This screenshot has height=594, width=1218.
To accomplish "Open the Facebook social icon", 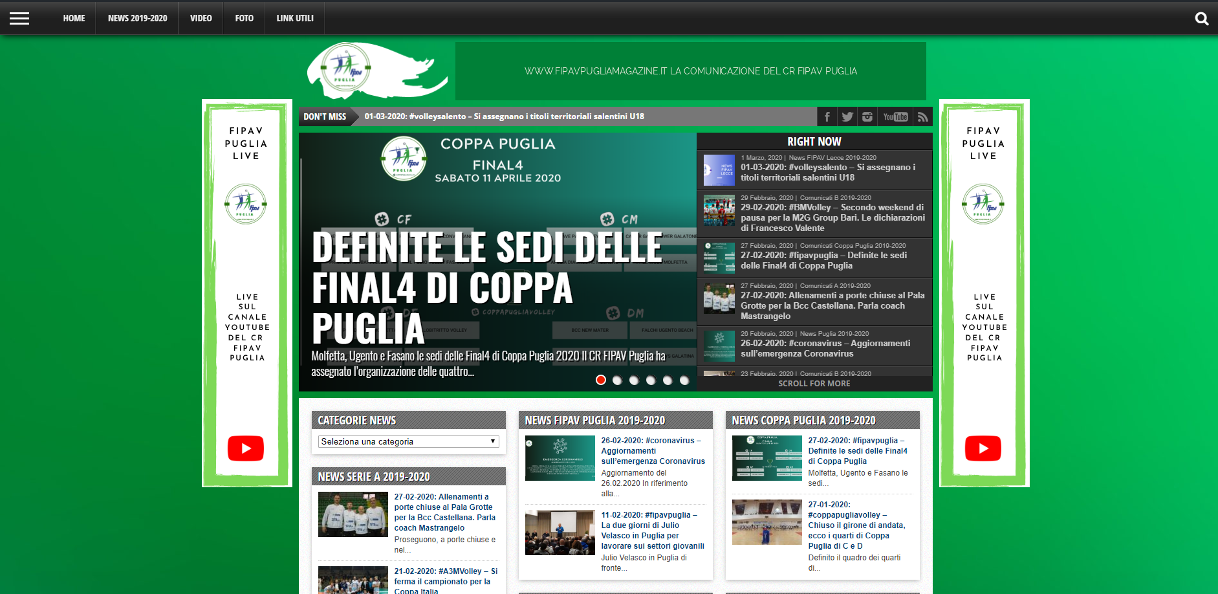I will coord(827,116).
